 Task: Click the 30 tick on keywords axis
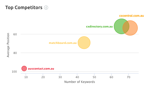click(x=60, y=77)
